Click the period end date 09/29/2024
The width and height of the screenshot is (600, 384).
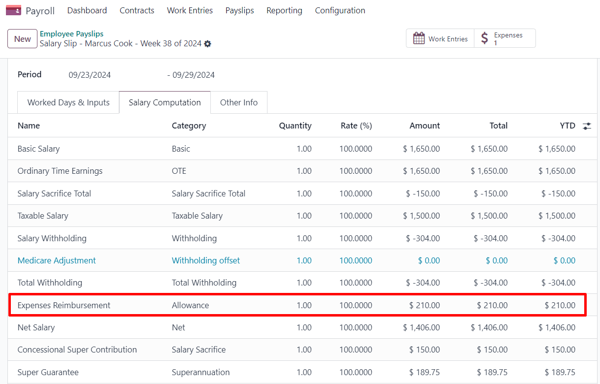tap(194, 75)
